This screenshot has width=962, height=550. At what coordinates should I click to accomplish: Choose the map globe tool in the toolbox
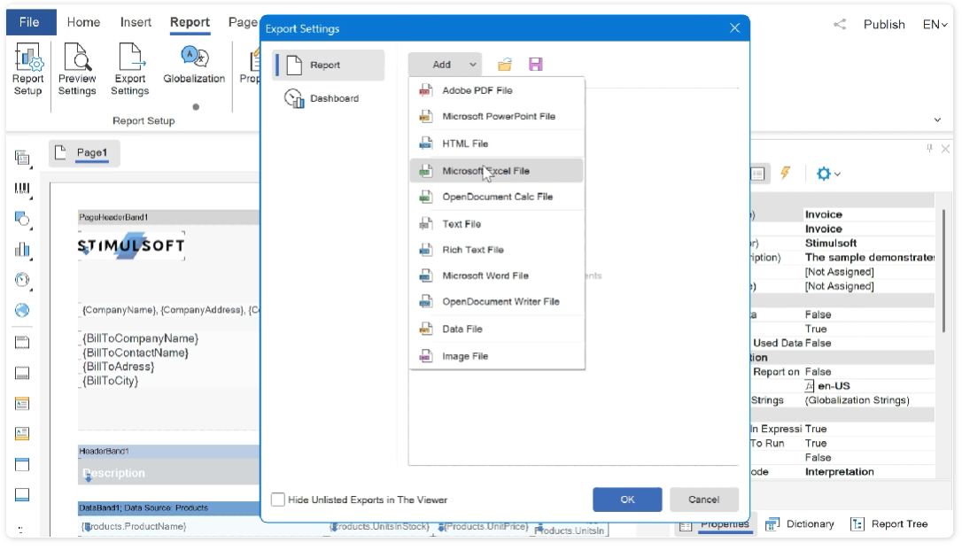(x=22, y=310)
